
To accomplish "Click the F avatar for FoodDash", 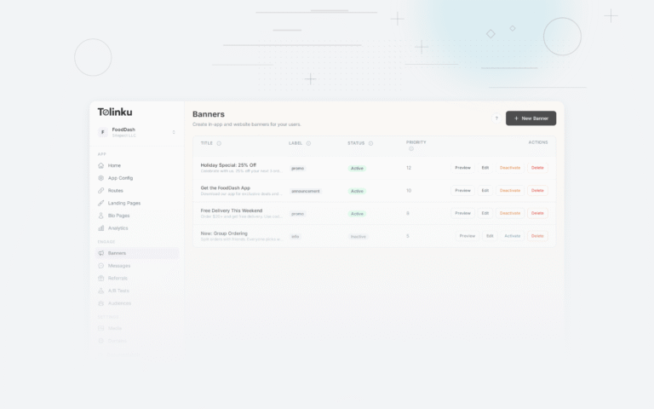I will 103,132.
